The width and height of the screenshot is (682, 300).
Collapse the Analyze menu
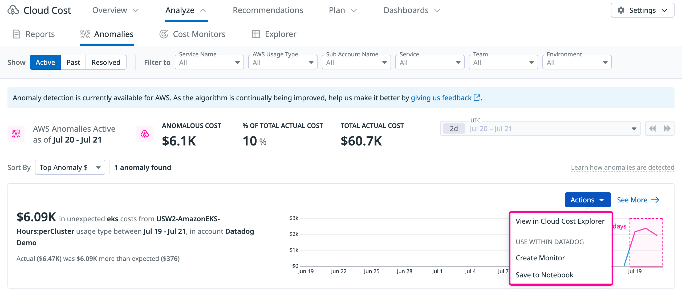pyautogui.click(x=186, y=10)
